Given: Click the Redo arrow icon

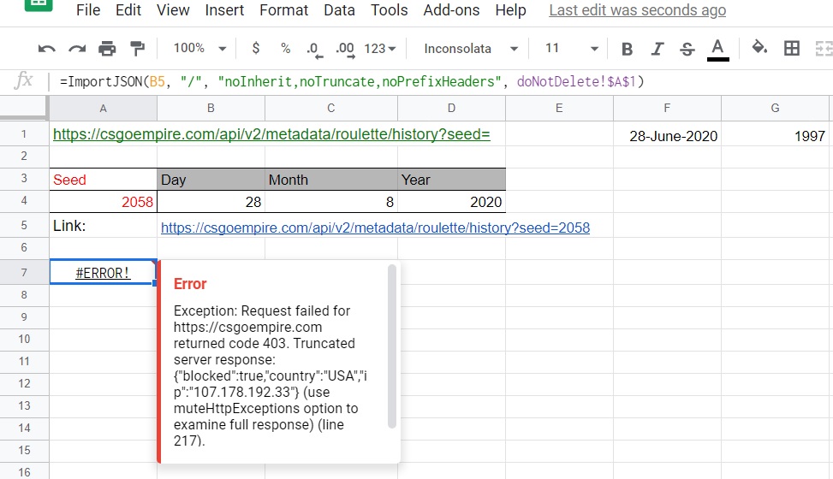Looking at the screenshot, I should point(77,49).
